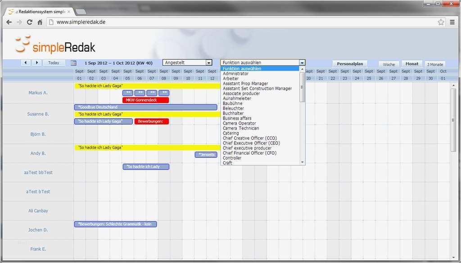Open Markus A. employee row
The width and height of the screenshot is (461, 263).
click(38, 93)
